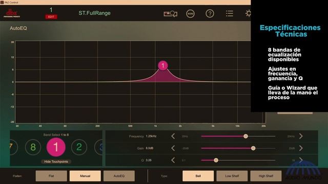The image size is (328, 184).
Task: Select the green band 2 circle
Action: point(79,147)
